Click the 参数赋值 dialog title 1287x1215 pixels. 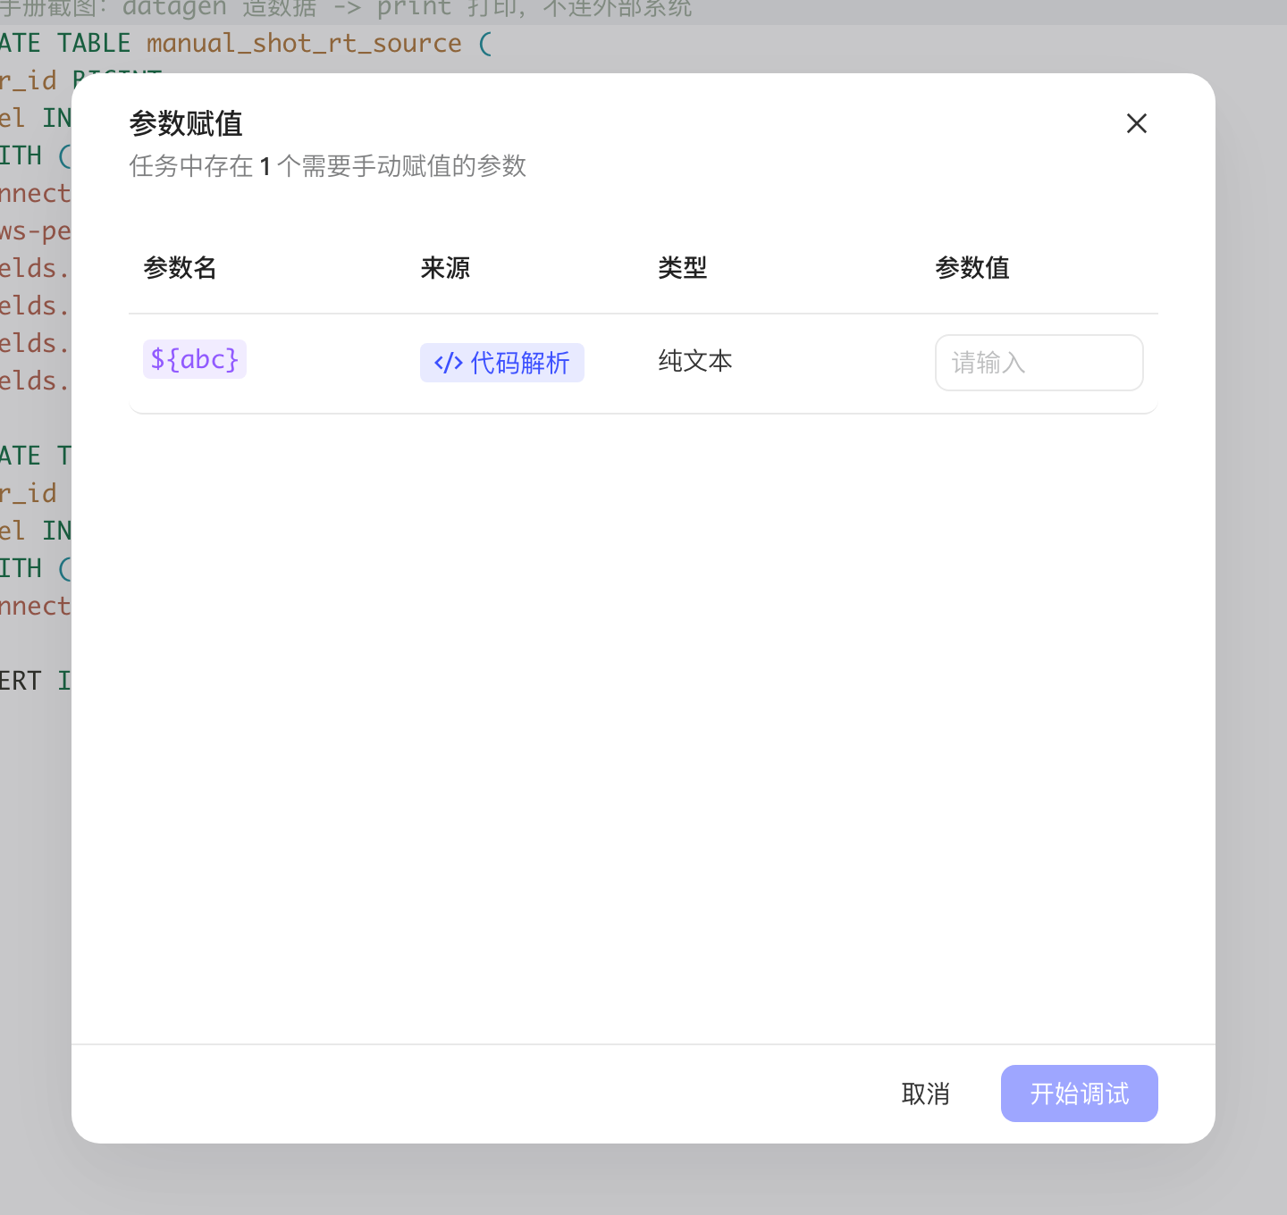click(186, 123)
